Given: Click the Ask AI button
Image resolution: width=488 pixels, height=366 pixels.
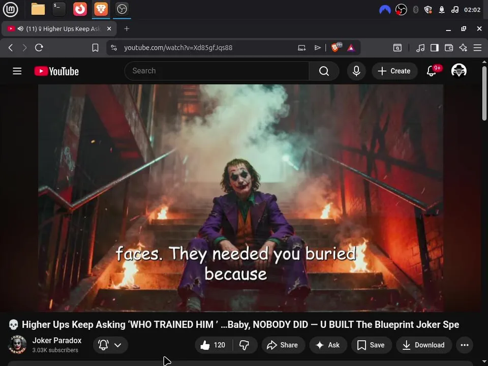Looking at the screenshot, I should coord(328,345).
